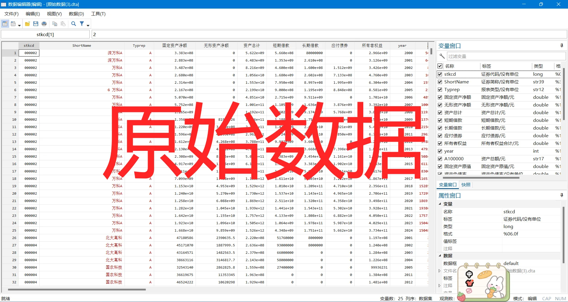568x302 pixels.
Task: Collapse the 变量 section in properties
Action: (x=440, y=204)
